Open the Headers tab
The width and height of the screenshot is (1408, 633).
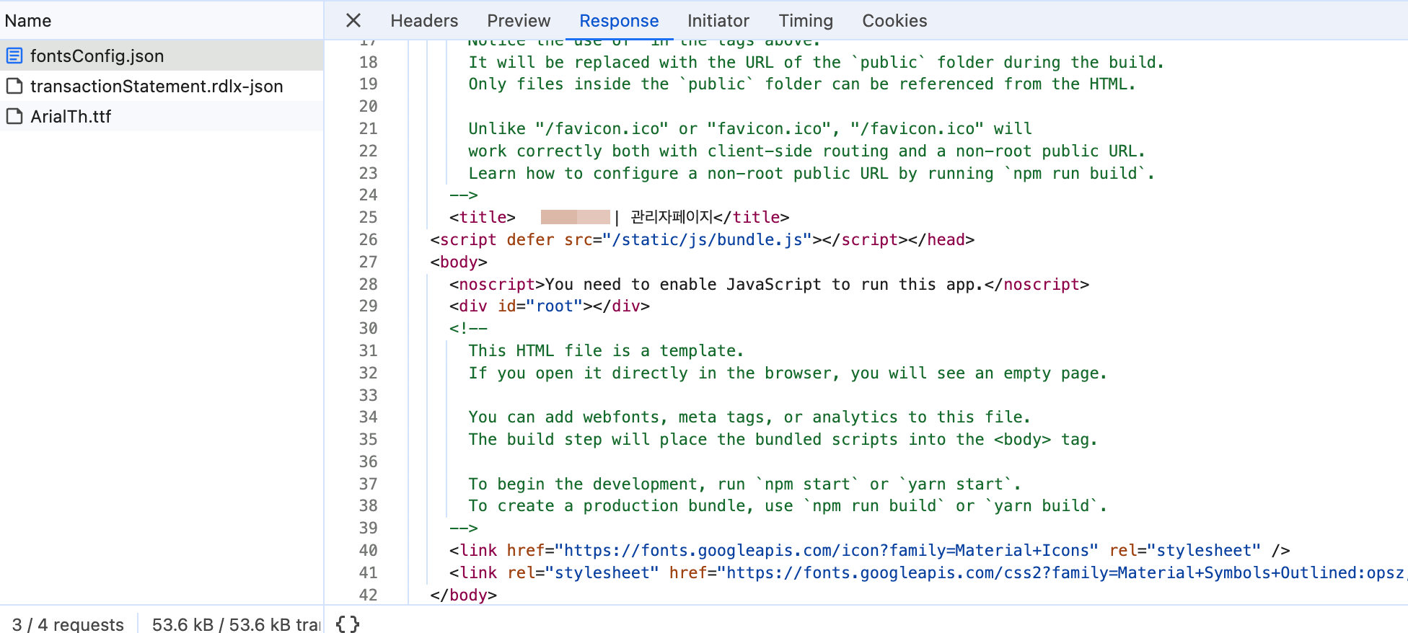coord(424,20)
